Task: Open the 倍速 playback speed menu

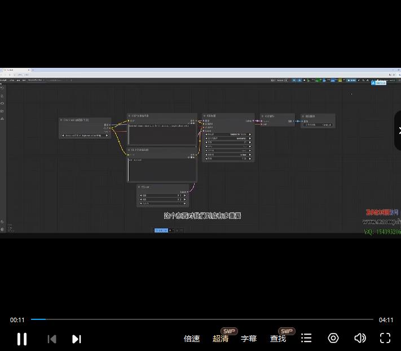Action: tap(192, 339)
